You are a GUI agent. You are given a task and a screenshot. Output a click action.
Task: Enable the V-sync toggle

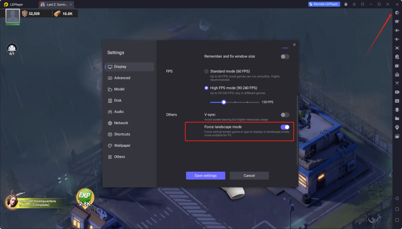285,115
